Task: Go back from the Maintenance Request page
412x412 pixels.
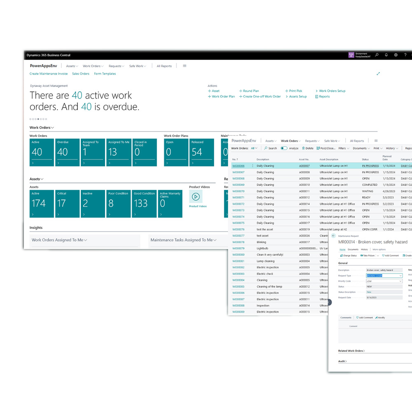Action: [333, 236]
